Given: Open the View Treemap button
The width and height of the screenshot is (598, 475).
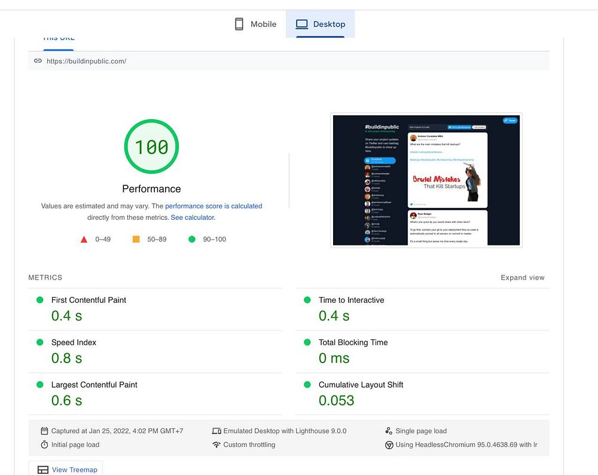Looking at the screenshot, I should click(66, 469).
